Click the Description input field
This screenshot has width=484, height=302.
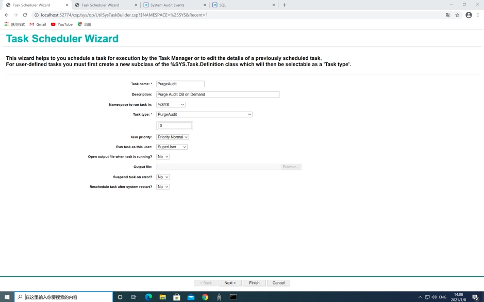coord(218,94)
